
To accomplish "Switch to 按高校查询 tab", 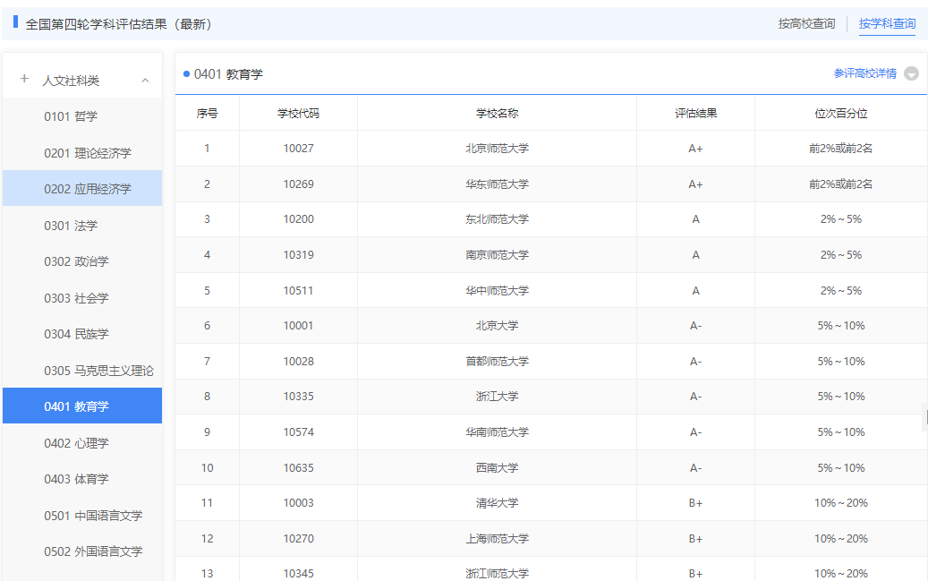I will coord(806,23).
